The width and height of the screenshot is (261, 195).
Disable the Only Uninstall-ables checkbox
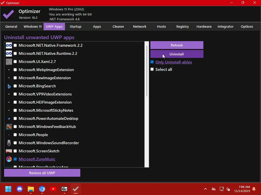click(x=152, y=62)
